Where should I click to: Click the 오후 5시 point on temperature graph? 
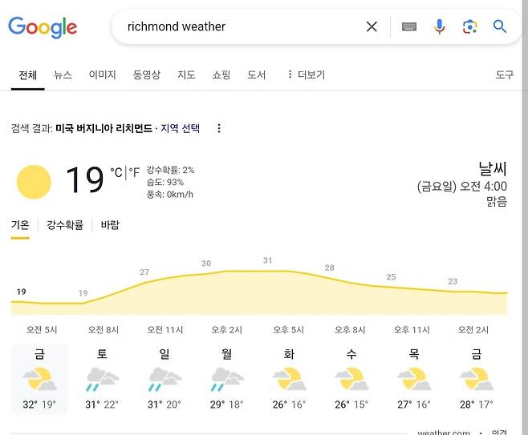coord(267,271)
